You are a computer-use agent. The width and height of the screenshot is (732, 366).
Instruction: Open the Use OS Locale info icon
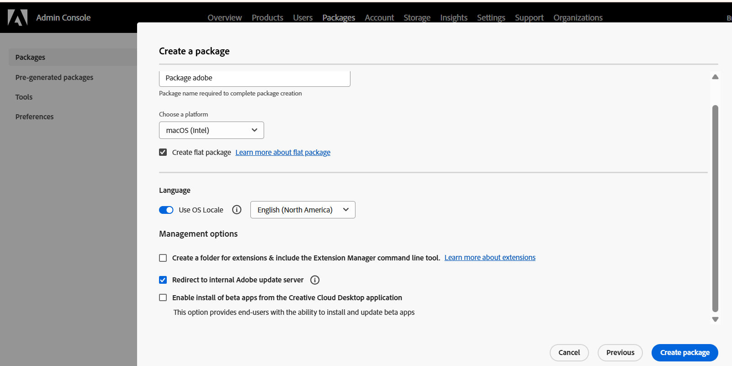tap(237, 210)
